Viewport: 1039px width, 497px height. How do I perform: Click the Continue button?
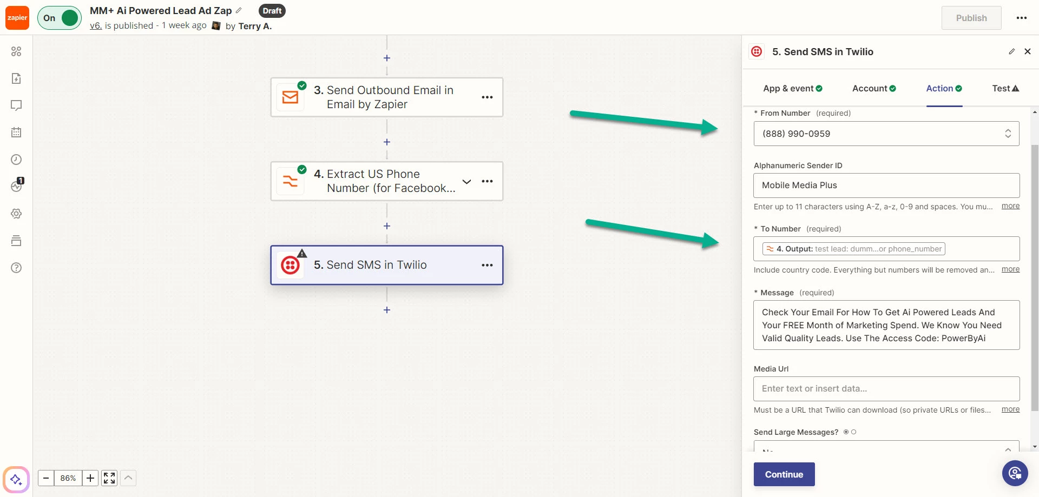pos(784,474)
